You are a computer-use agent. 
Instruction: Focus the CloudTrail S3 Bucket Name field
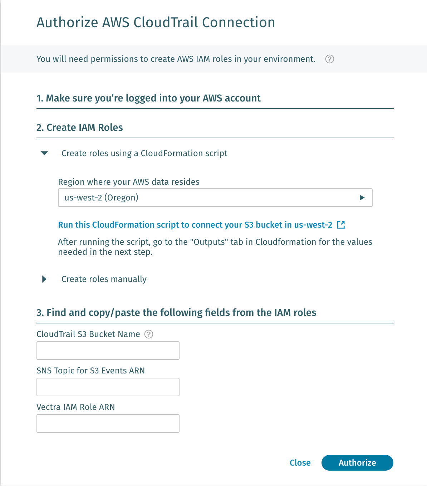[x=108, y=351]
